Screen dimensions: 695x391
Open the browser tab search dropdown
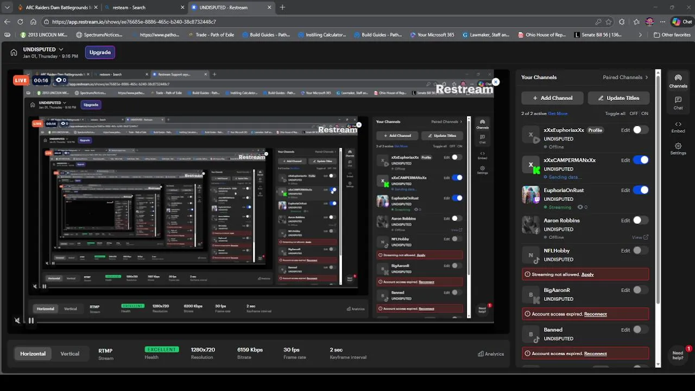pyautogui.click(x=7, y=8)
